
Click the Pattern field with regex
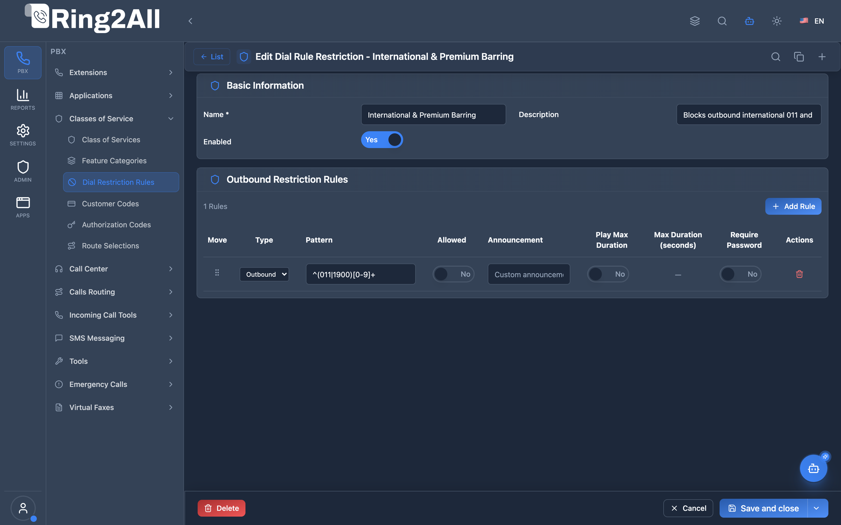[360, 274]
